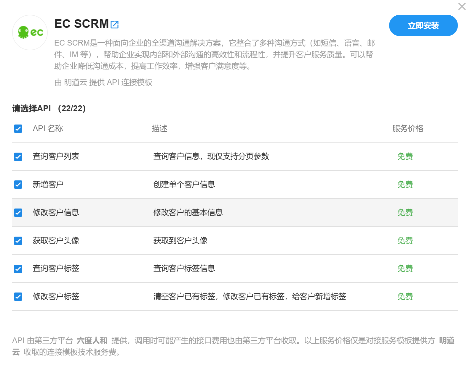The width and height of the screenshot is (470, 370).
Task: Close the dialog with the X icon
Action: (x=462, y=7)
